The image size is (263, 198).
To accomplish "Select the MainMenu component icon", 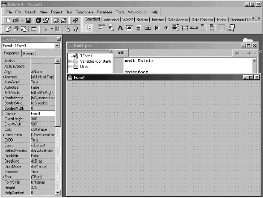I will pos(101,28).
